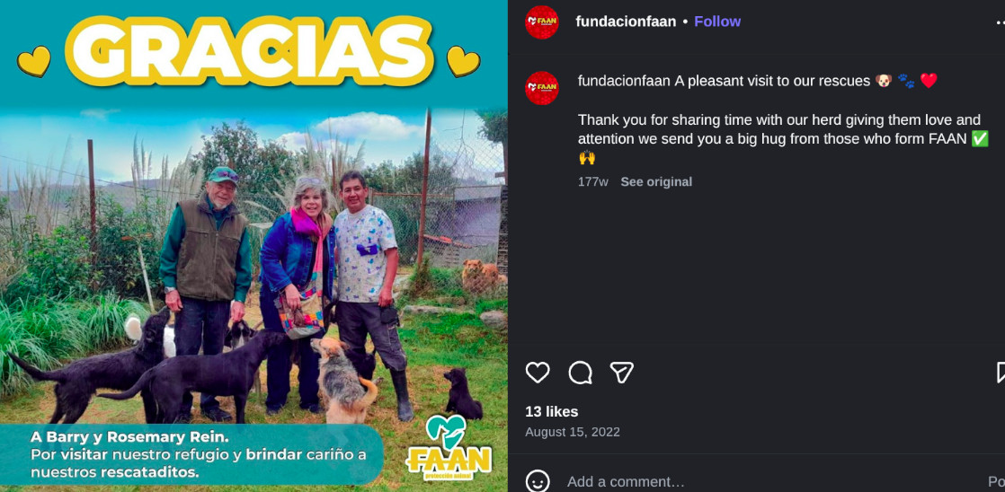Screen dimensions: 1005x492
Task: Open fundacionfaan username in caption
Action: (x=624, y=81)
